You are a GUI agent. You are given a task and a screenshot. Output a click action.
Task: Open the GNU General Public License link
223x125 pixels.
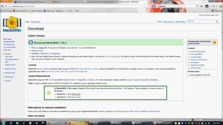[87, 69]
